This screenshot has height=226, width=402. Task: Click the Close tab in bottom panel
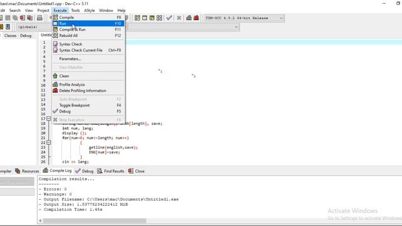[x=136, y=171]
